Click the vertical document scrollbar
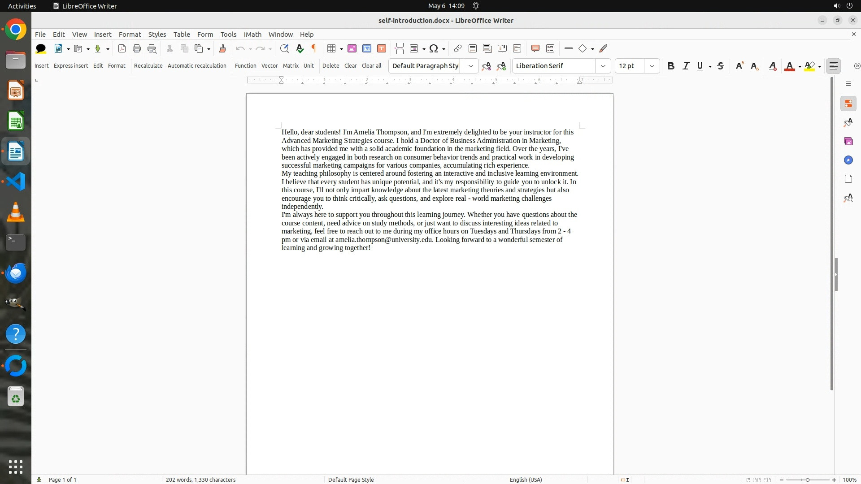The height and width of the screenshot is (484, 861). tap(831, 233)
